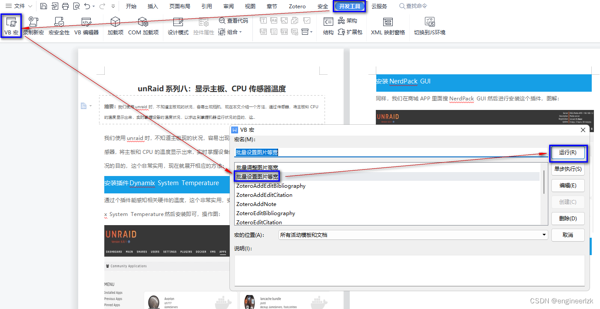This screenshot has height=309, width=600.
Task: Open the 文件 file menu
Action: point(20,6)
